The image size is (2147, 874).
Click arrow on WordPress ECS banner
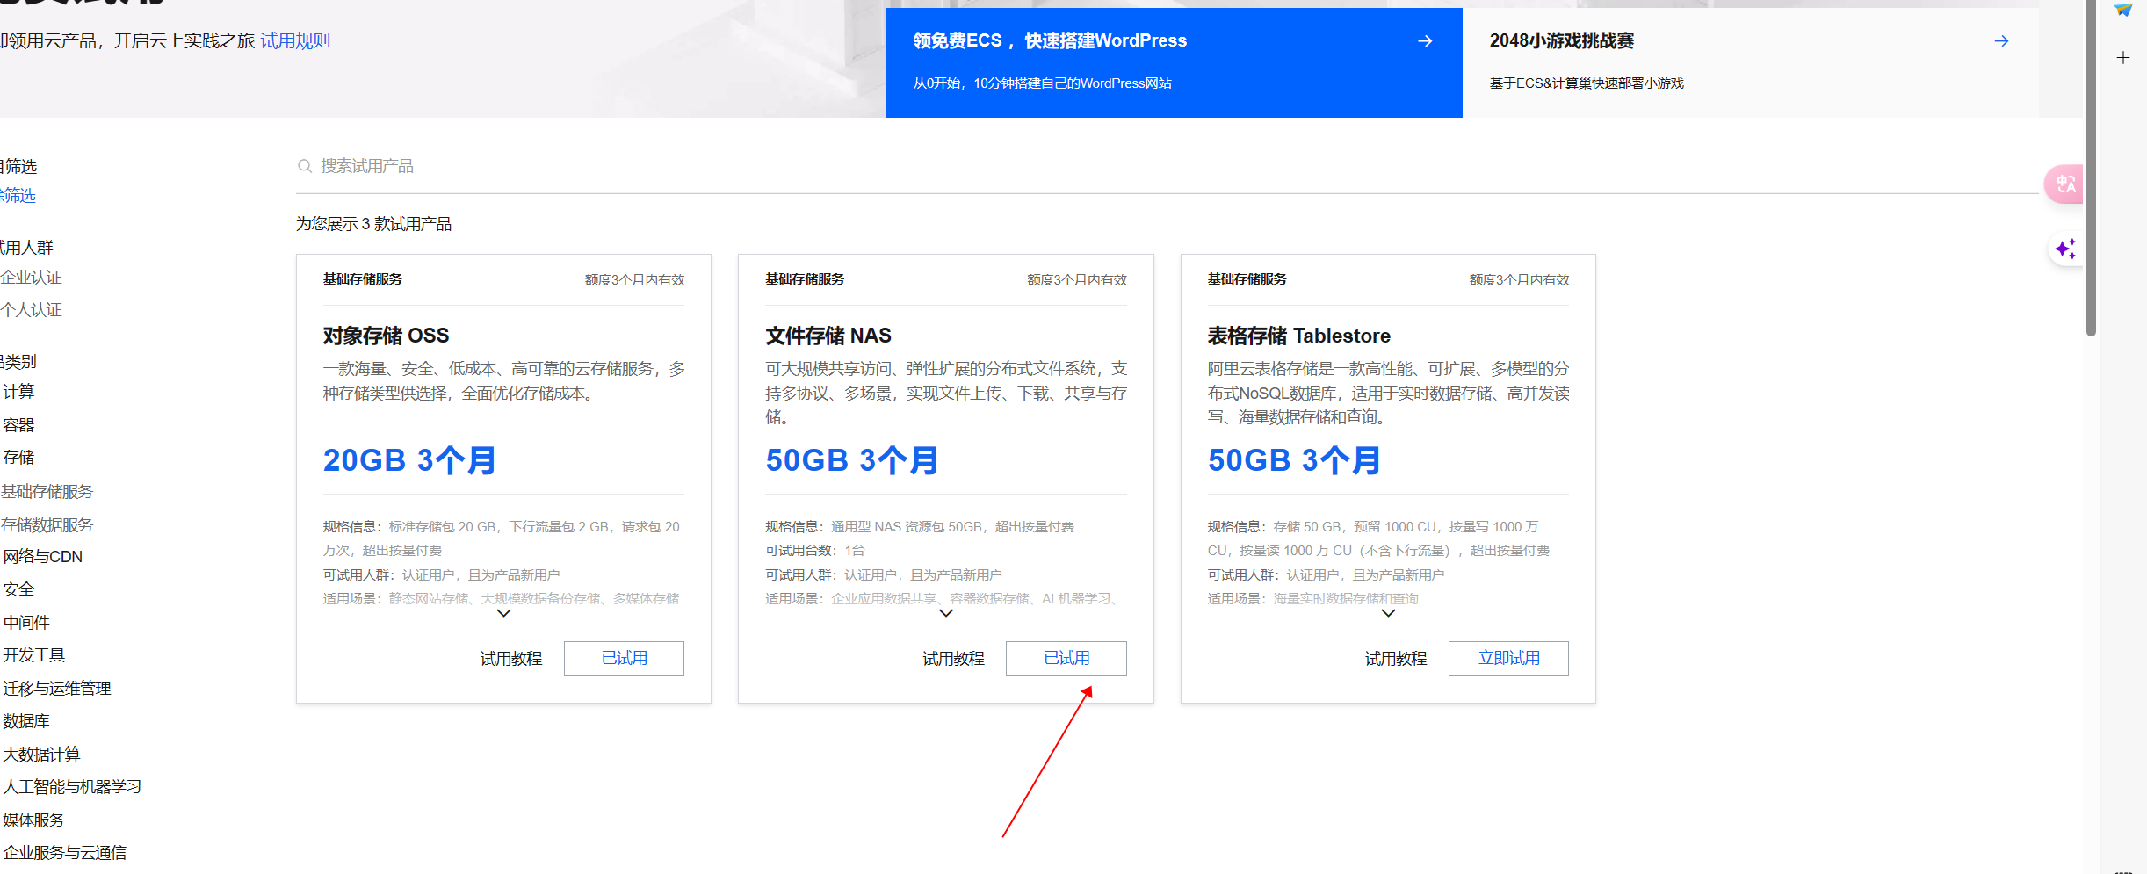[x=1425, y=41]
